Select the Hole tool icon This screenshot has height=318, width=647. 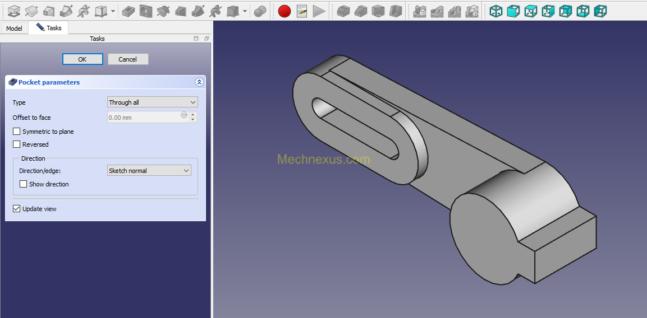click(x=146, y=11)
